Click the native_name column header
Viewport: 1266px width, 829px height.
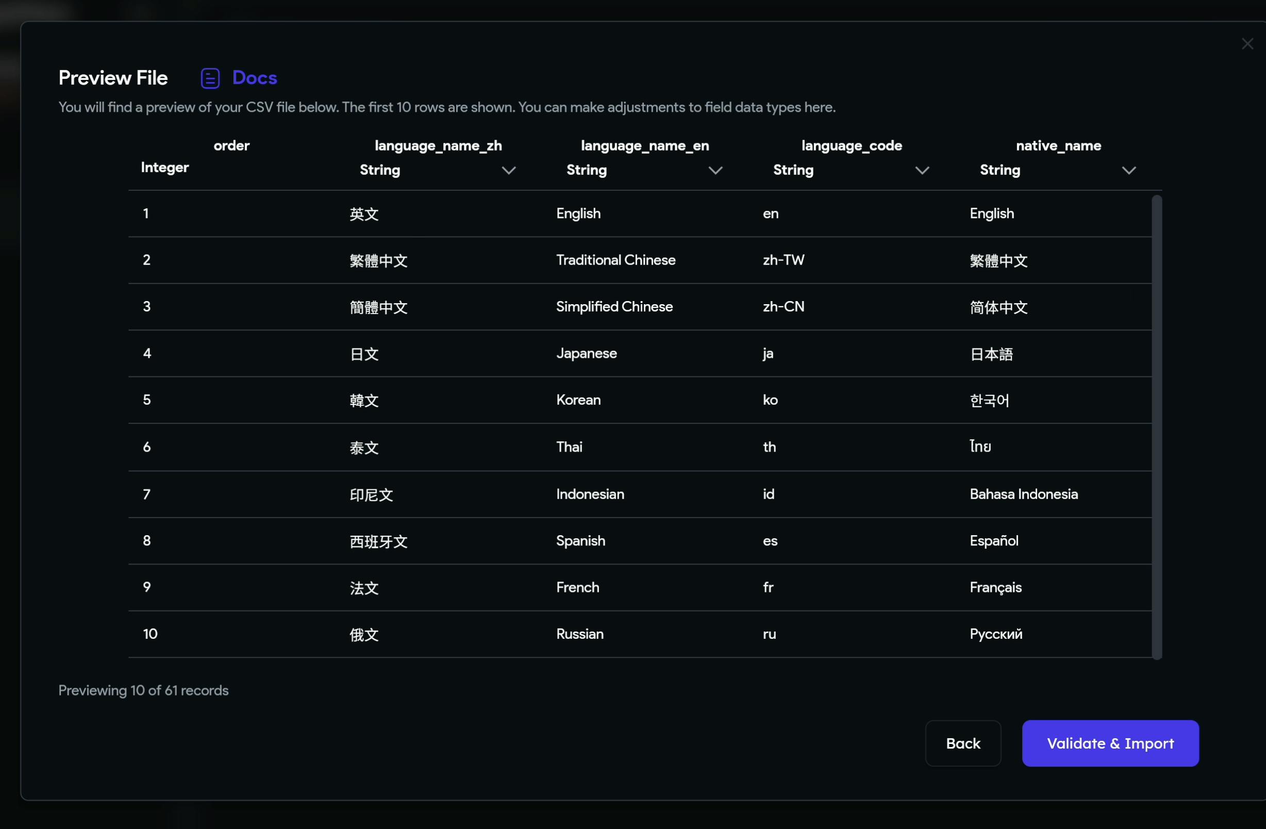pos(1058,146)
